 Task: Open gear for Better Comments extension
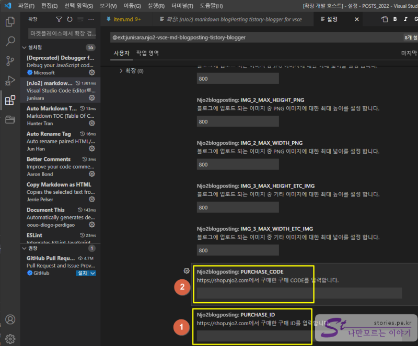pyautogui.click(x=92, y=174)
